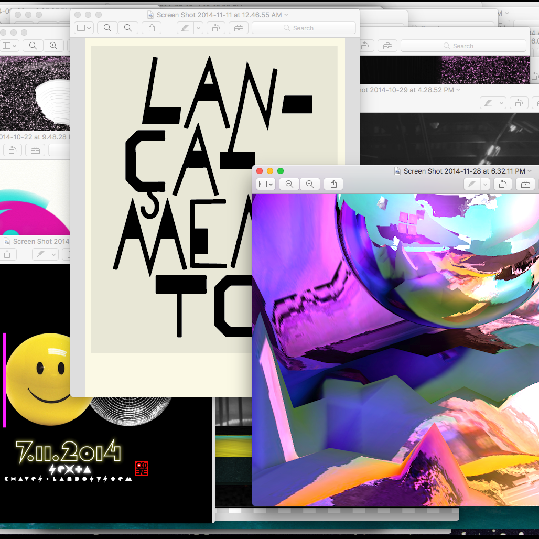Enable highlight markup in the 6.32.11 PM window
The height and width of the screenshot is (539, 539).
click(x=472, y=184)
